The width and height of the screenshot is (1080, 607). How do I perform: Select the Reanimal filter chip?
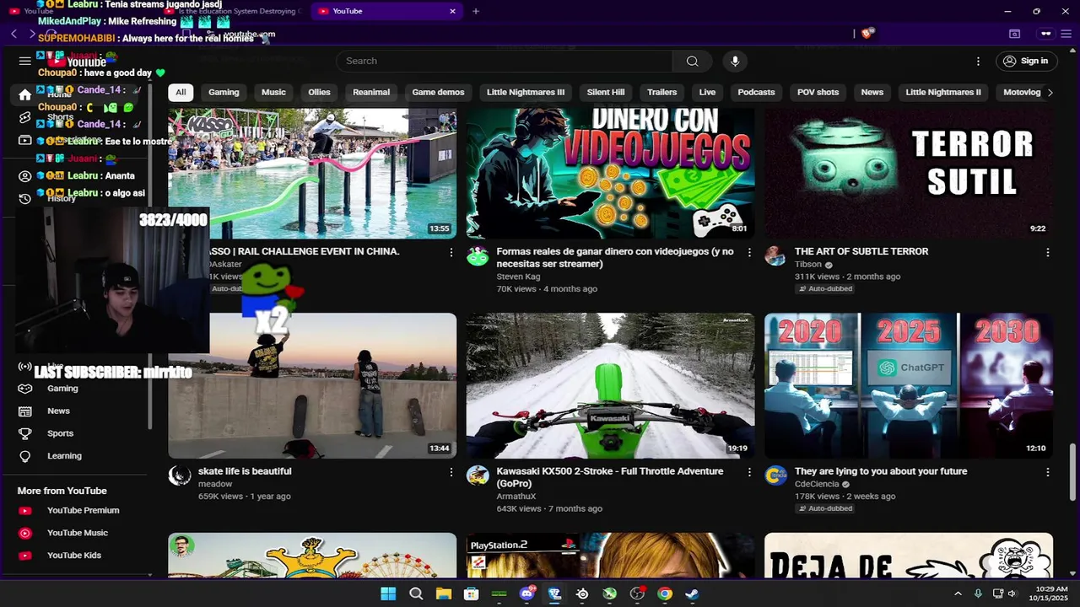coord(371,92)
